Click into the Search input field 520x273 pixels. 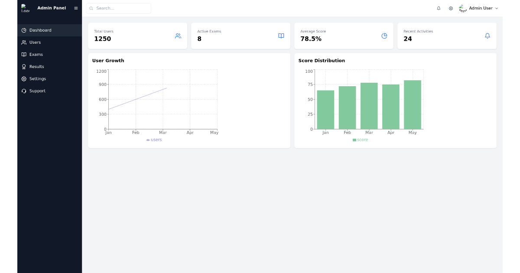pyautogui.click(x=118, y=8)
